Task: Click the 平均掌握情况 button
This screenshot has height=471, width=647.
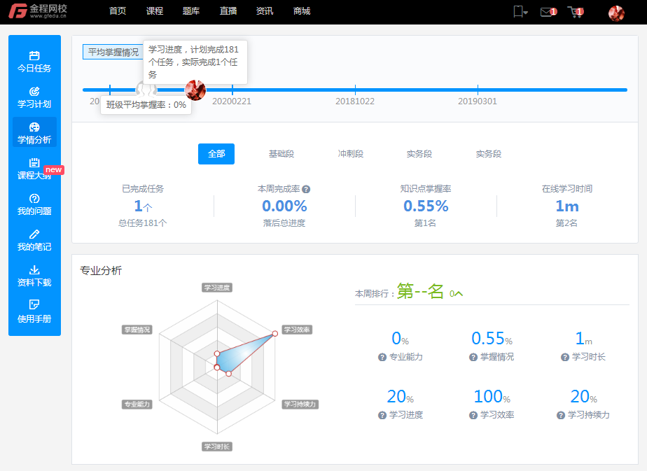Action: pyautogui.click(x=112, y=52)
